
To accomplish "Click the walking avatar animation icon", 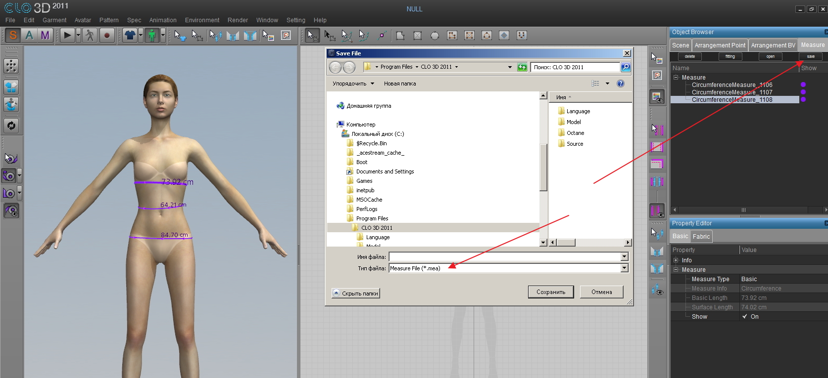I will 90,35.
